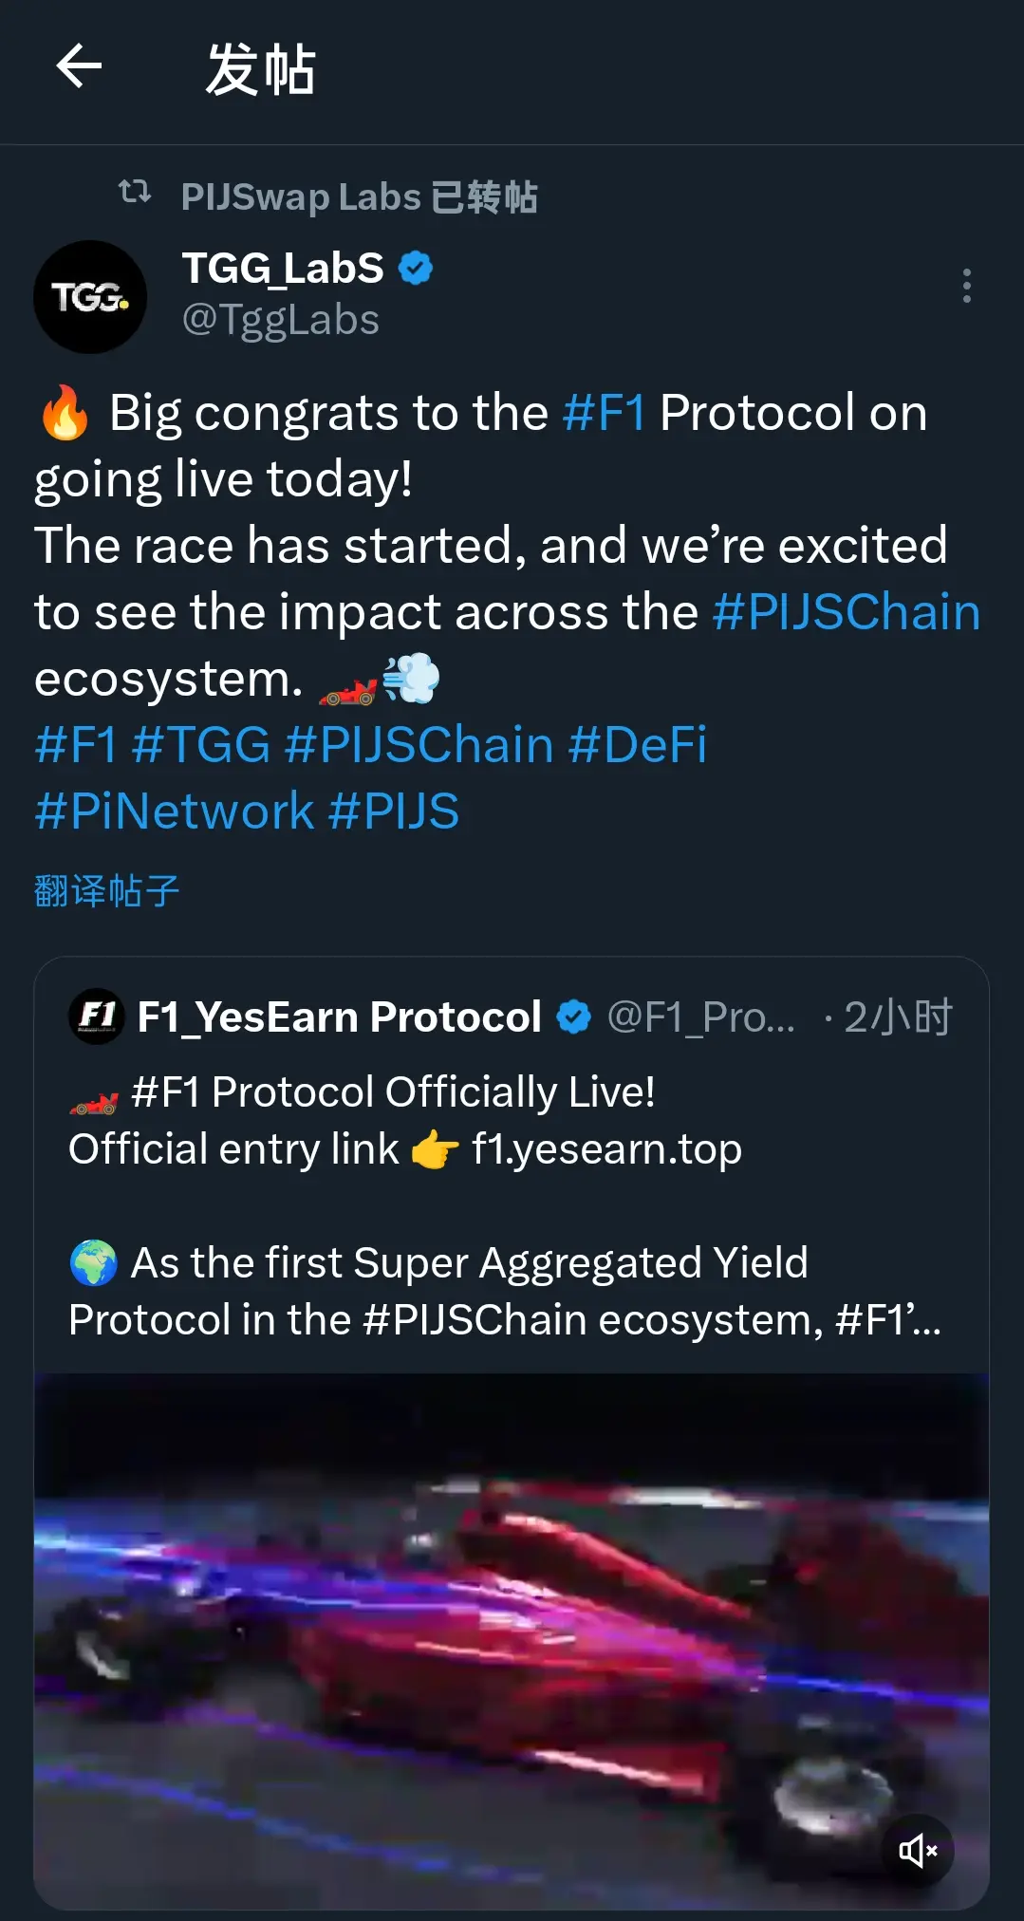Play the red race car video
The image size is (1024, 1921).
click(512, 1641)
